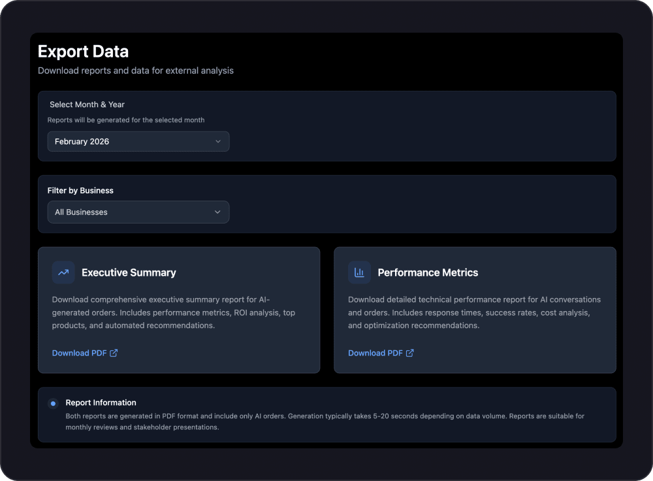Click the trending-line chart icon beside Executive Summary
The image size is (653, 481).
pos(63,273)
